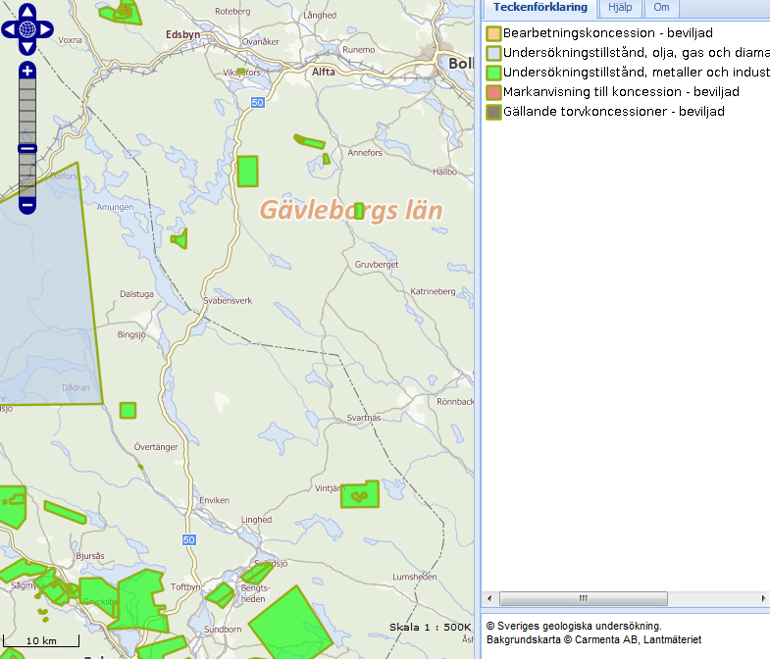The height and width of the screenshot is (659, 770).
Task: Click the green permit polygon near Vintjärn
Action: pos(360,494)
